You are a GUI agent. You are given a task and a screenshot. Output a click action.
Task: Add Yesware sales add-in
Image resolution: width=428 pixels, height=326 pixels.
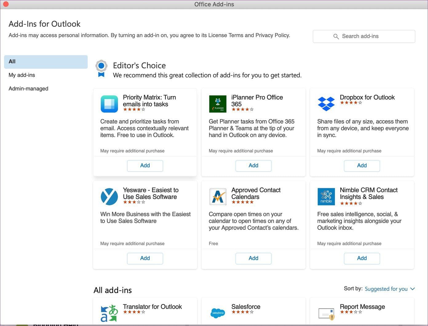point(145,258)
